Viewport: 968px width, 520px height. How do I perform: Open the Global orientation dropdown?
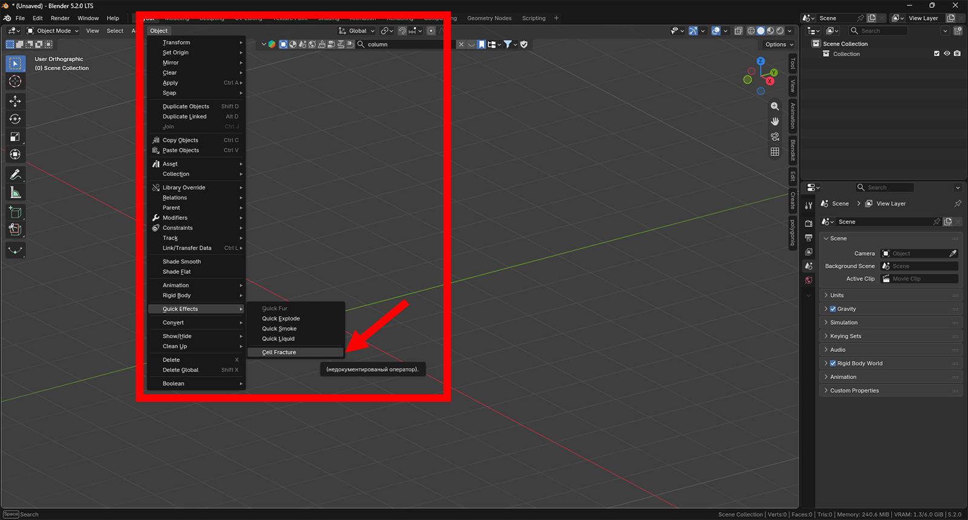click(x=357, y=31)
